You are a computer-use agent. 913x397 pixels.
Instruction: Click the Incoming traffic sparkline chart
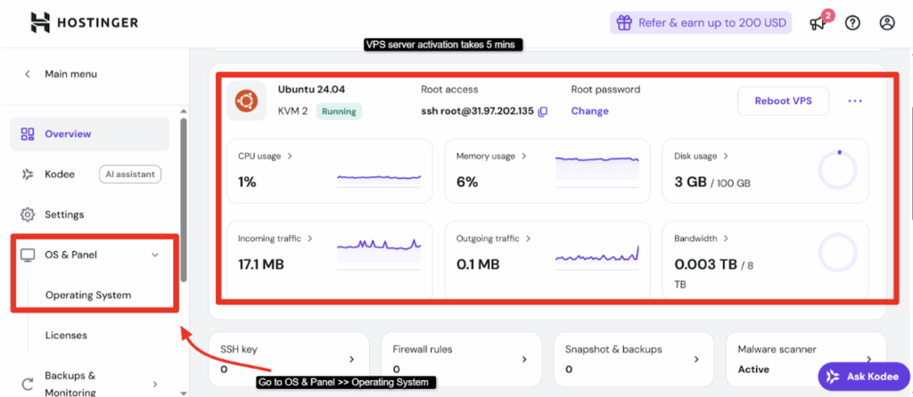point(379,254)
